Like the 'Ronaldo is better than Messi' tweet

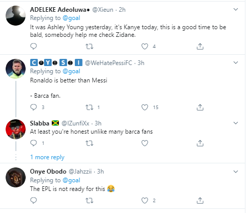[145, 107]
